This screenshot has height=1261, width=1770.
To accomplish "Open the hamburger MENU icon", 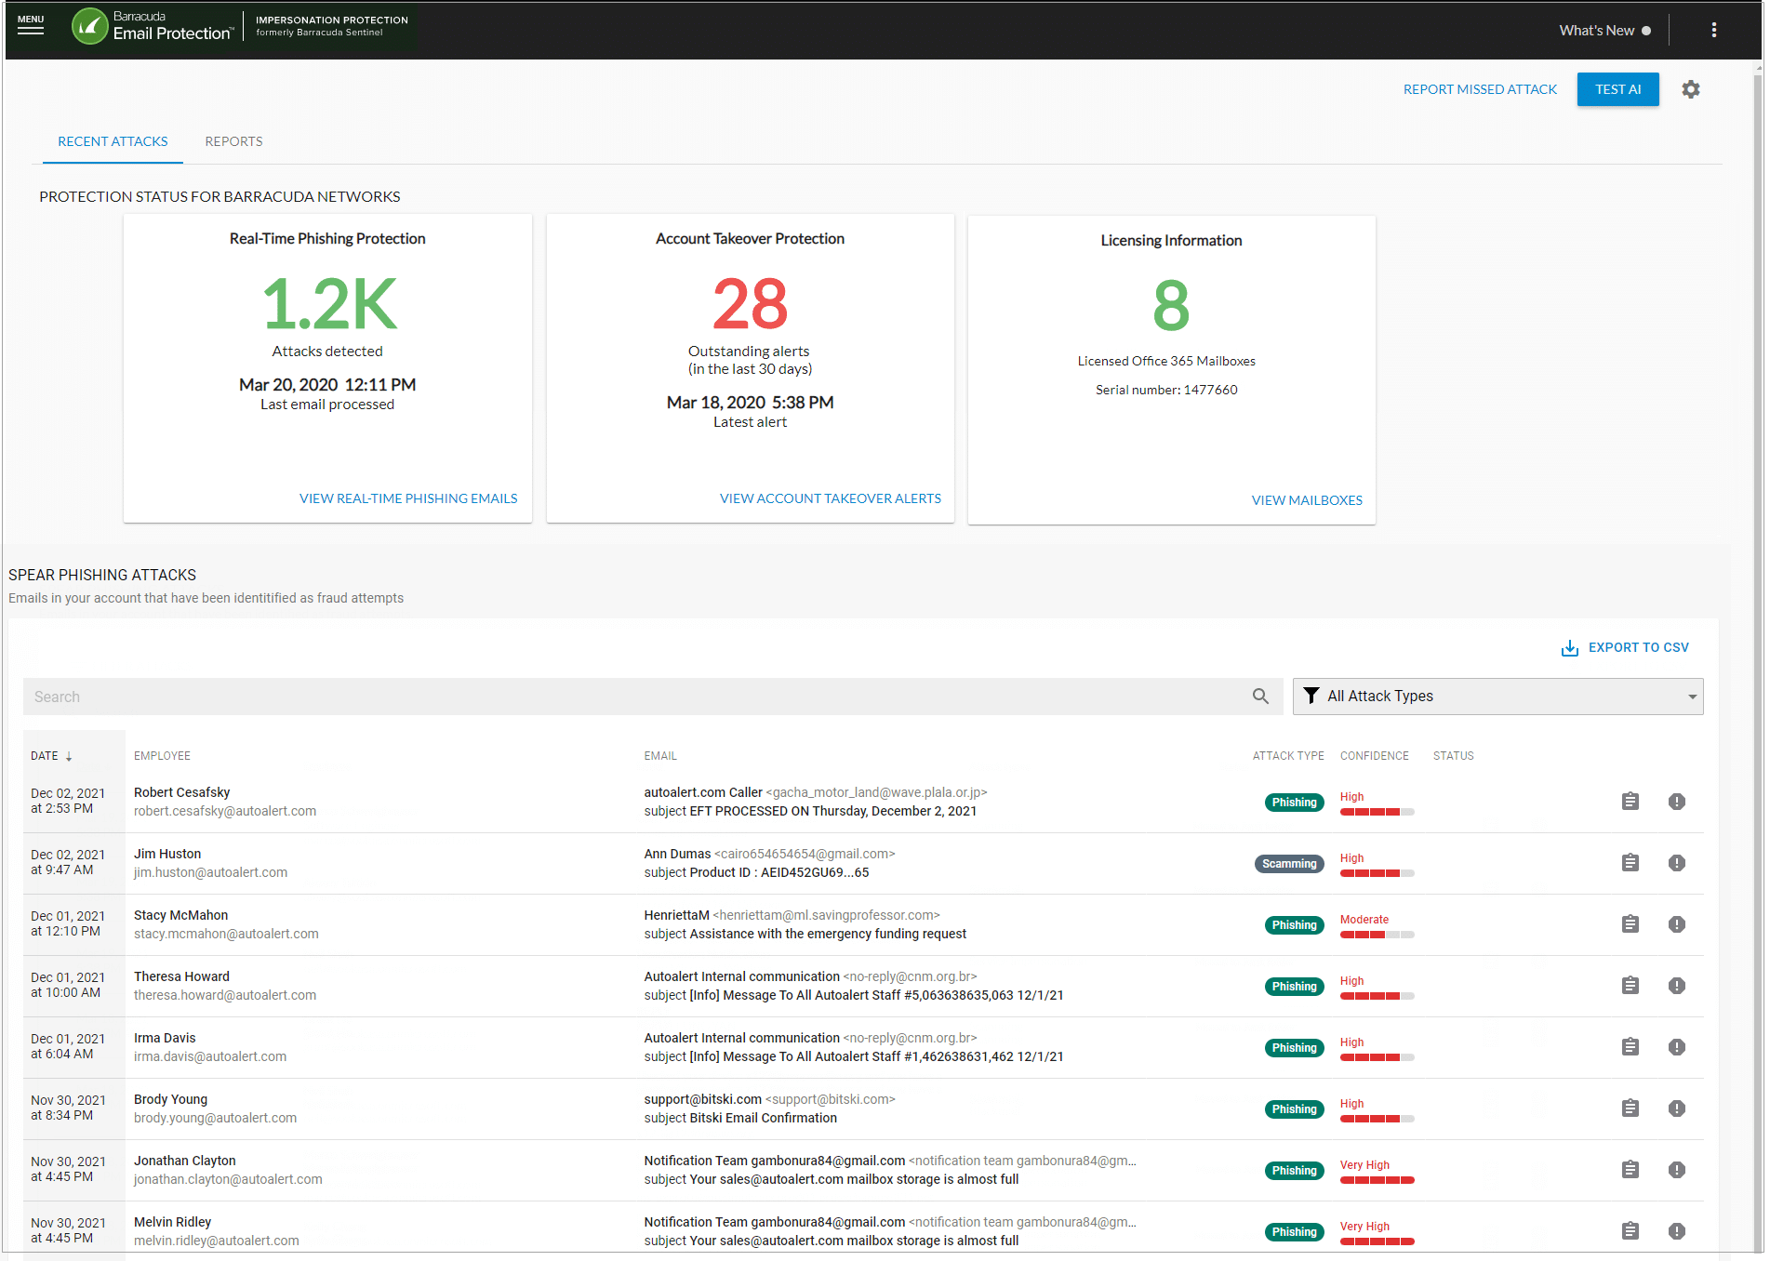I will pyautogui.click(x=31, y=25).
